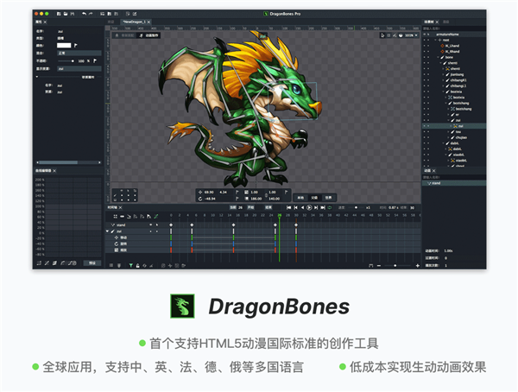Collapse the boztxia bone node
518x392 pixels.
444,92
